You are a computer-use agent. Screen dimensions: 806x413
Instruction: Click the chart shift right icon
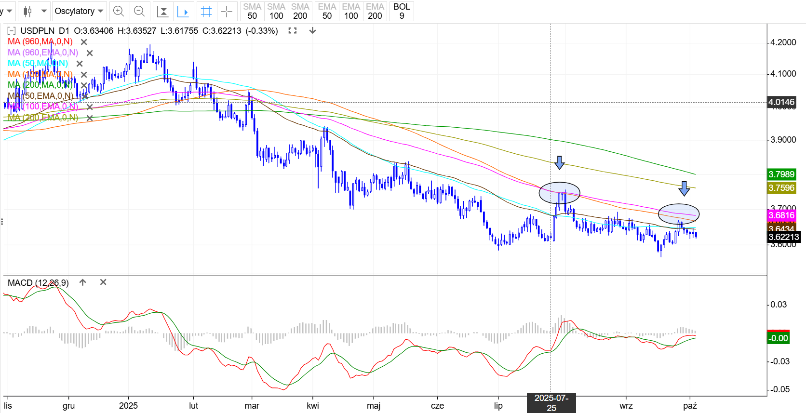[183, 11]
